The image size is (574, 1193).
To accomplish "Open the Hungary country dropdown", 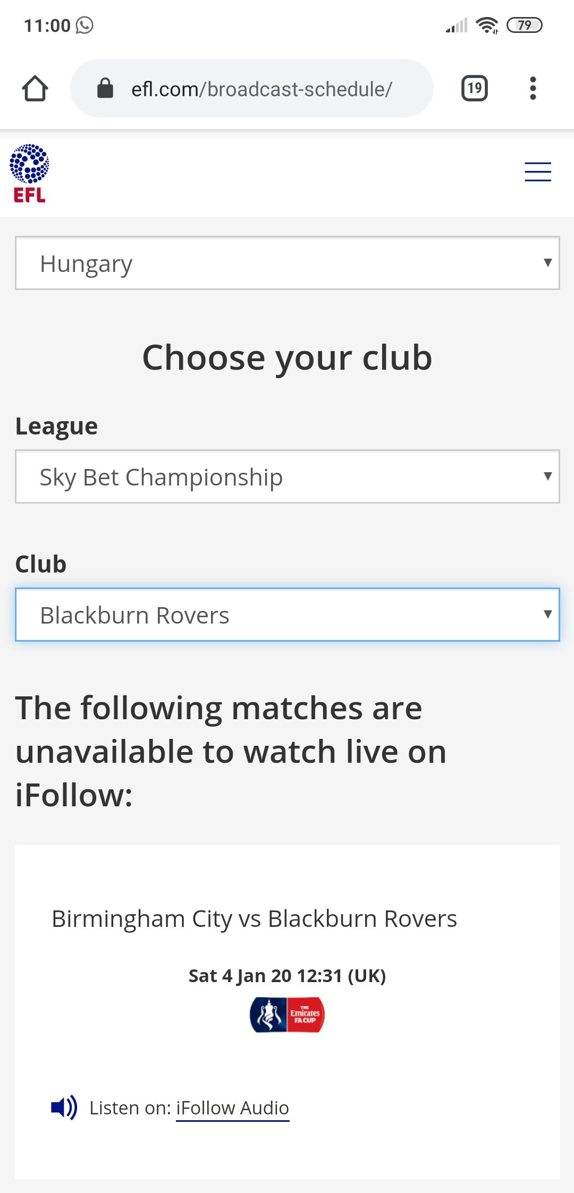I will [x=288, y=263].
